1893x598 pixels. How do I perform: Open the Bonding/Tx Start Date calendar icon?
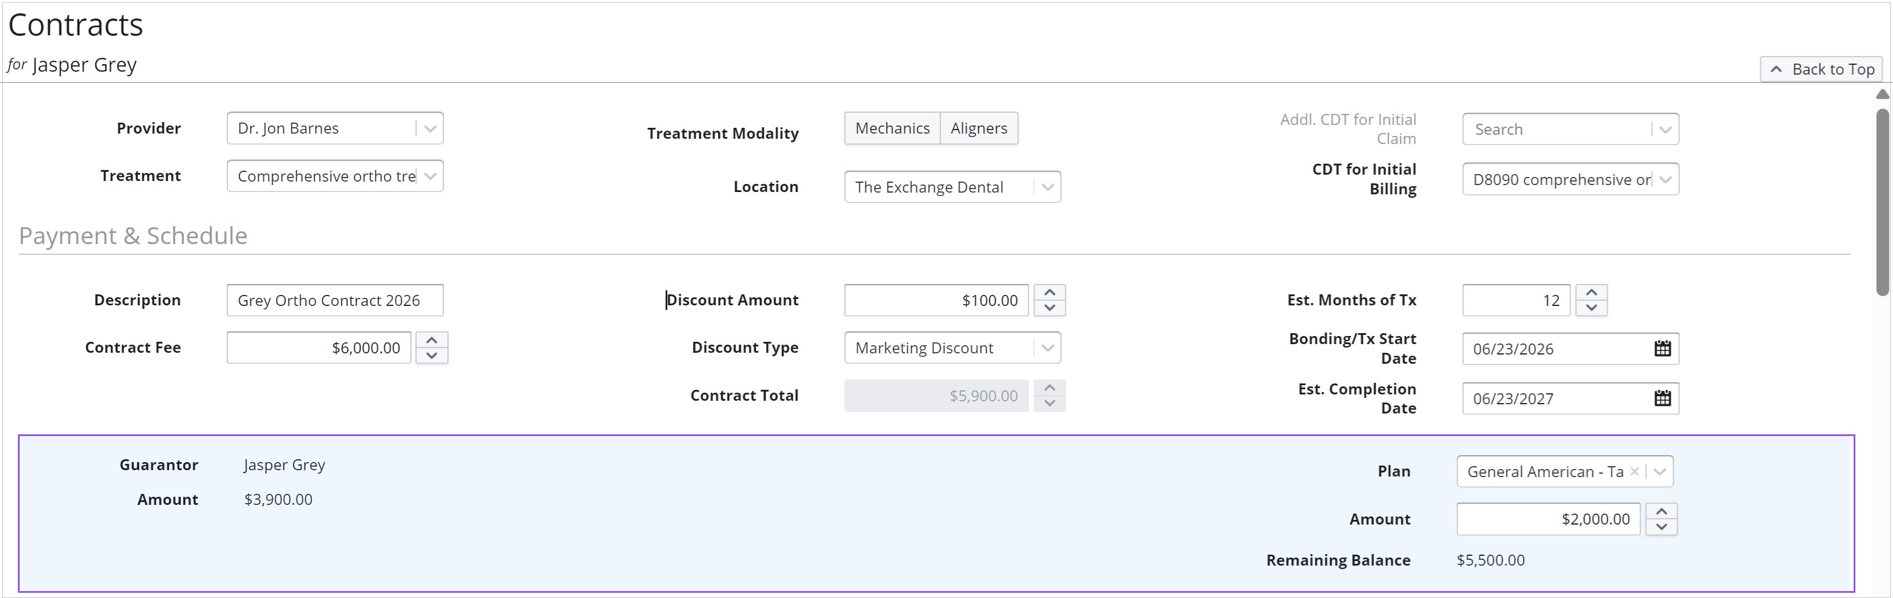1662,349
